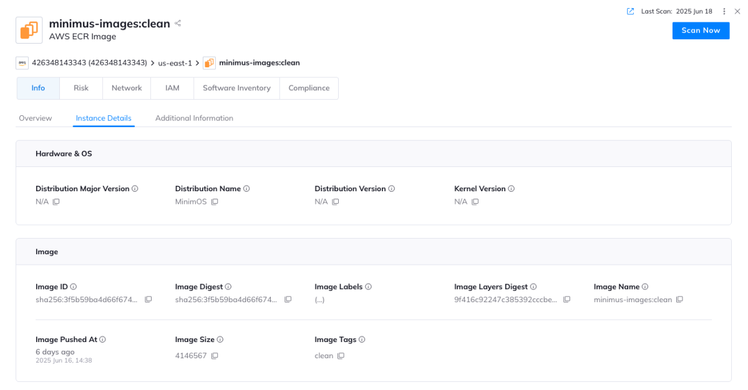
Task: Show info tooltip for Image ID
Action: (74, 287)
